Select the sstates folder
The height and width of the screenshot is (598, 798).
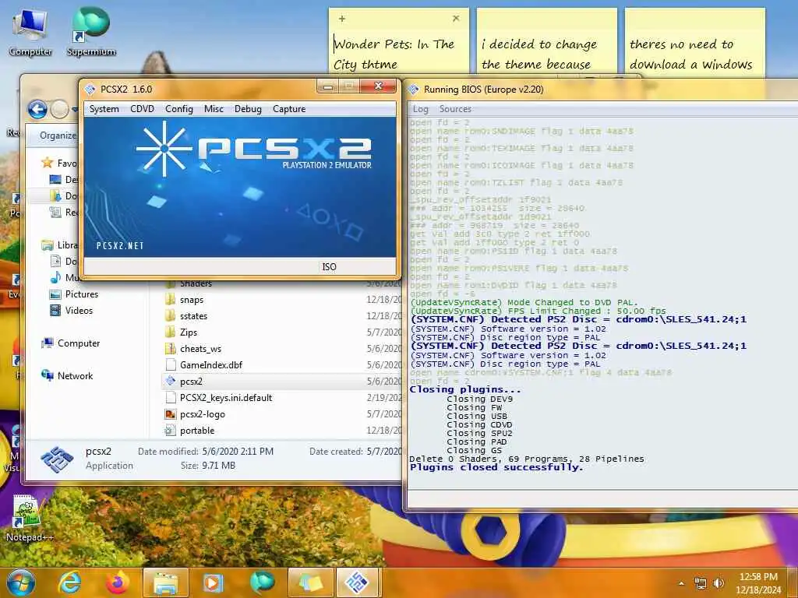[x=193, y=316]
